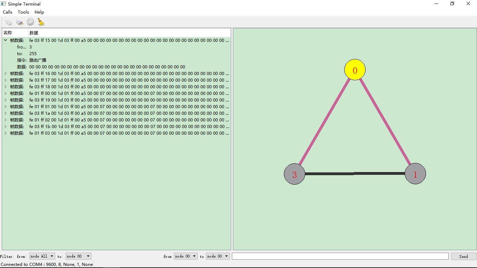Select the 'to: 255' detail row
477x268 pixels.
tap(116, 53)
